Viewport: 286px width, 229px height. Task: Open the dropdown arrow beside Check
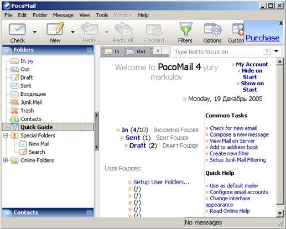point(35,32)
